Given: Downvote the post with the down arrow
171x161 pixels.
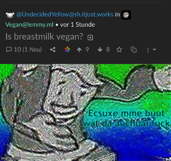Looking at the screenshot, I should pyautogui.click(x=100, y=50).
